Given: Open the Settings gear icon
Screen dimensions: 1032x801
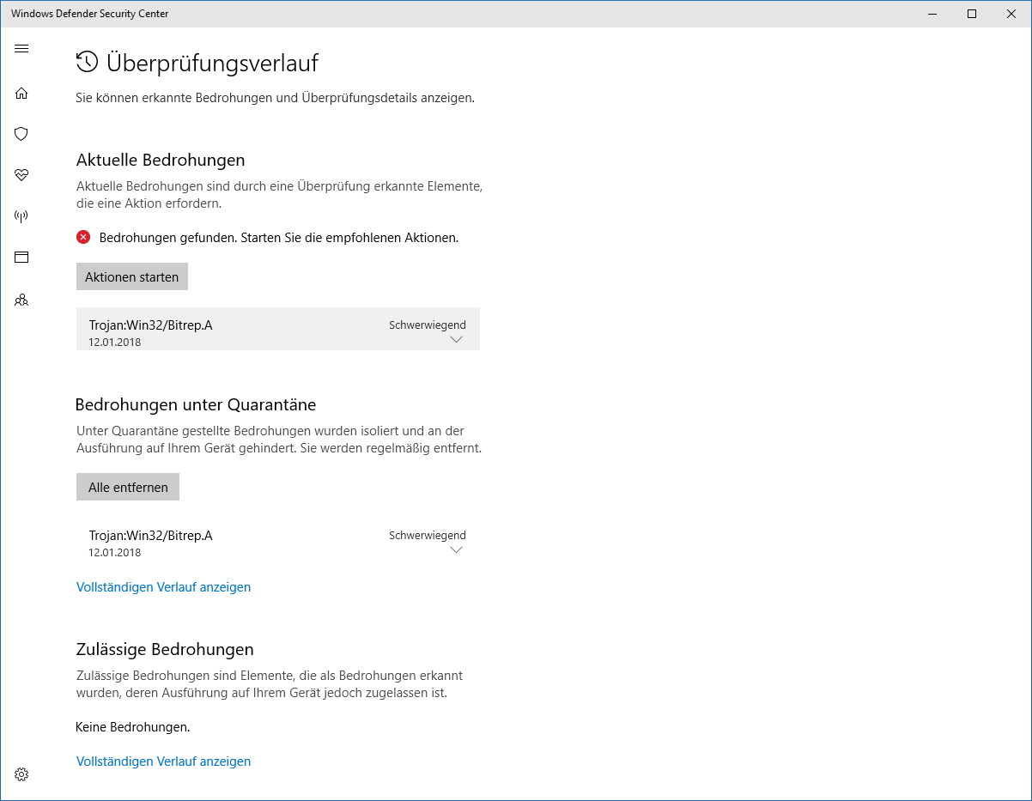Looking at the screenshot, I should coord(21,774).
